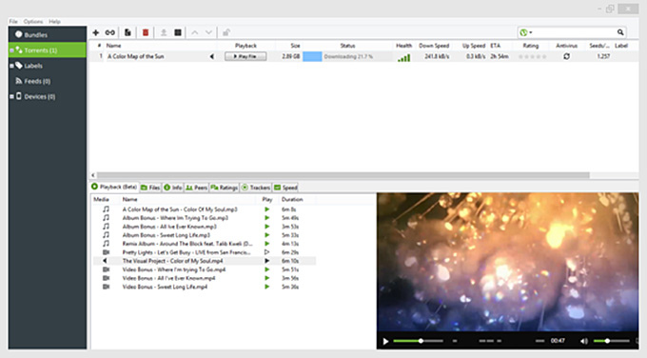Image resolution: width=647 pixels, height=358 pixels.
Task: Sort by the Status column header
Action: [x=347, y=46]
